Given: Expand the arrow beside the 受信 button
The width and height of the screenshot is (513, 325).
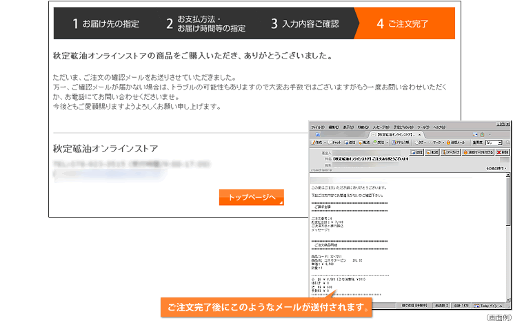Looking at the screenshot, I should click(x=387, y=143).
